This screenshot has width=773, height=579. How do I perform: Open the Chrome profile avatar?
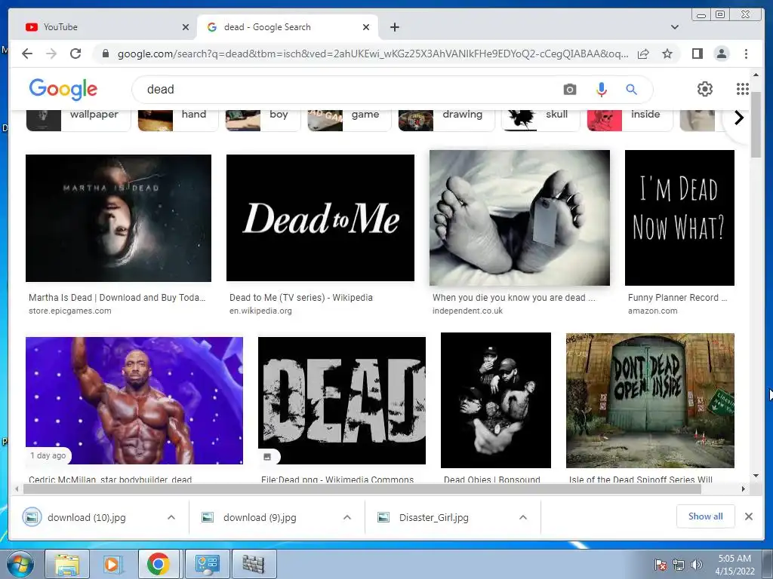point(722,54)
